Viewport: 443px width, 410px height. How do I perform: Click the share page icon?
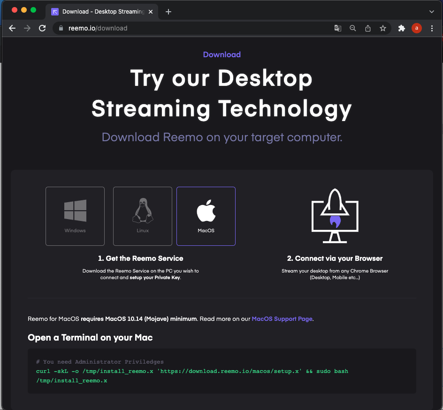point(368,28)
